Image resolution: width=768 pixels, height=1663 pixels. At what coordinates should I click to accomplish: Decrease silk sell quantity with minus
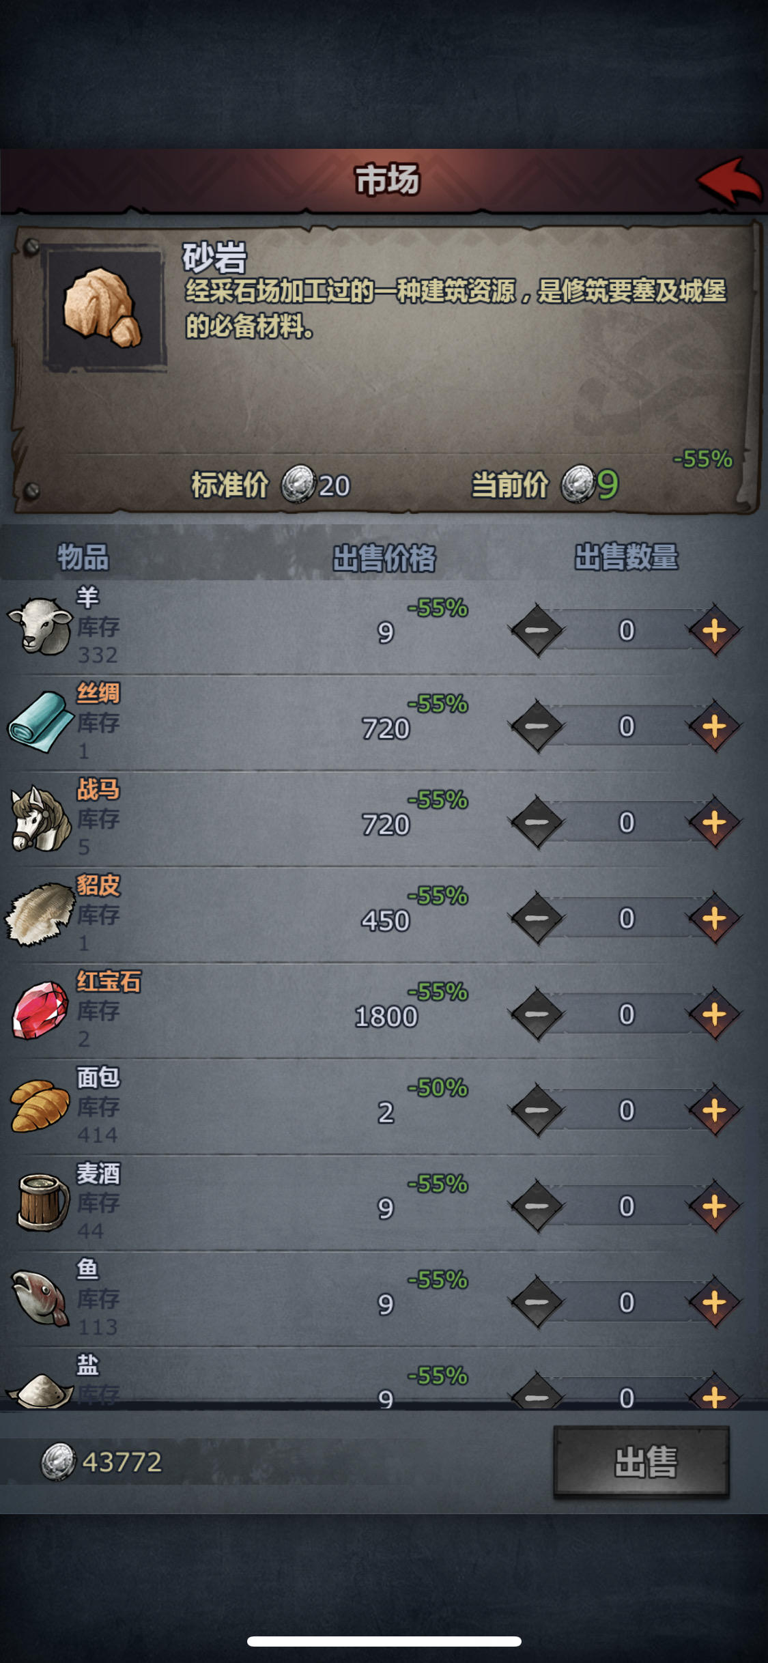point(537,726)
